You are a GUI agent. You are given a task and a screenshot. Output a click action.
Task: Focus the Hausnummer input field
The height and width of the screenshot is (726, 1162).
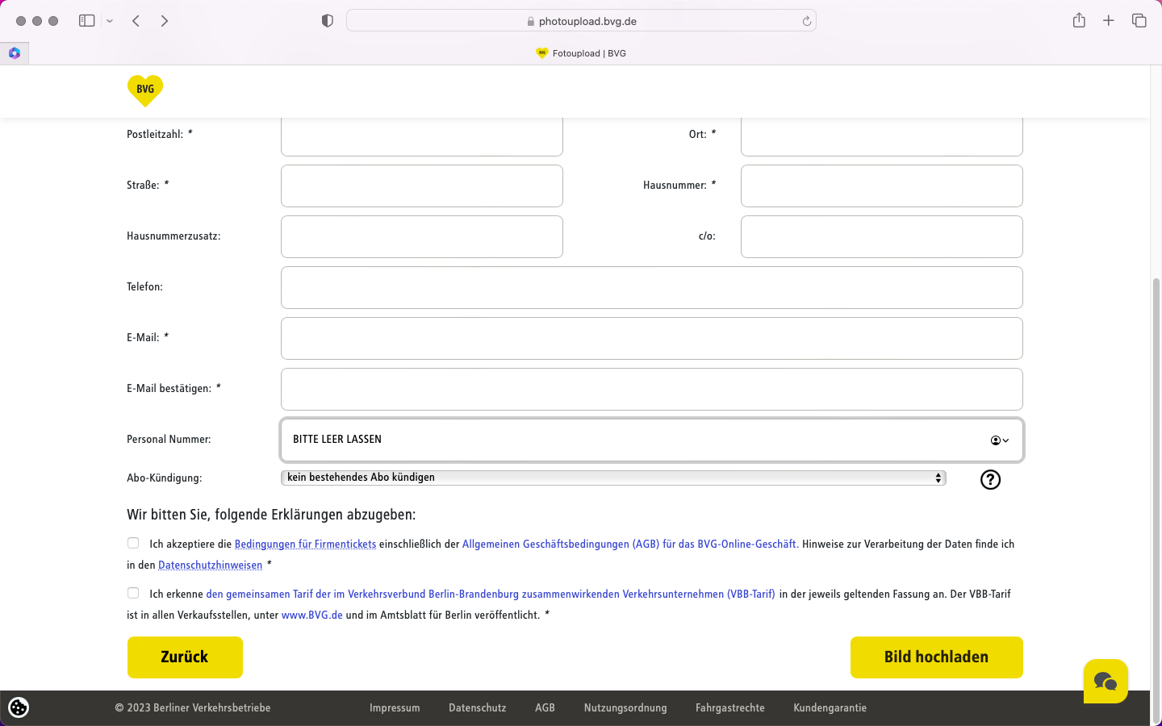pos(882,186)
